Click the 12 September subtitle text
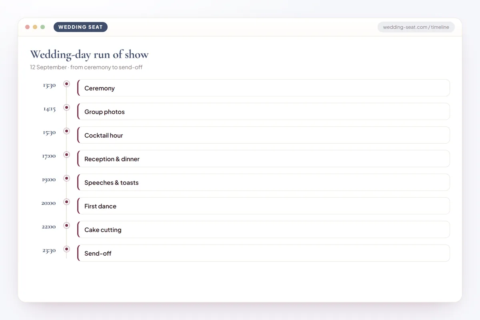480x320 pixels. tap(86, 67)
